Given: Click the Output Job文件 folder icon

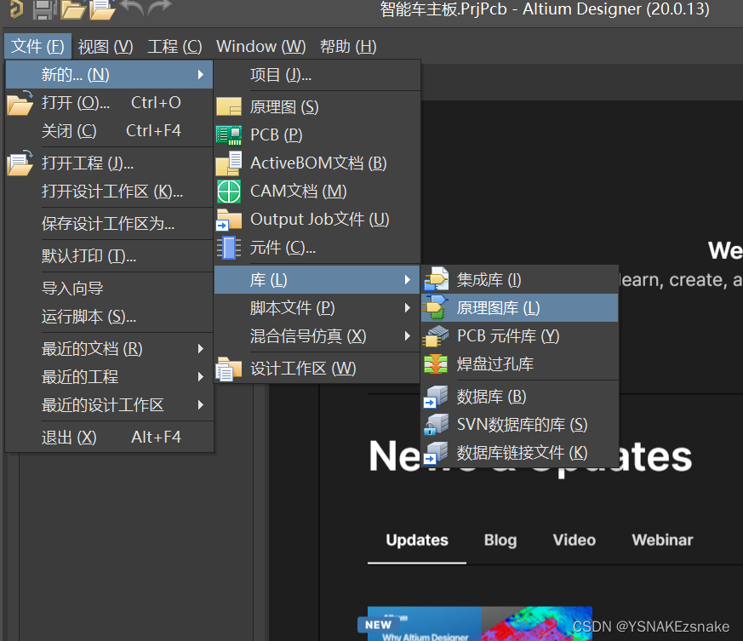Looking at the screenshot, I should (x=229, y=220).
